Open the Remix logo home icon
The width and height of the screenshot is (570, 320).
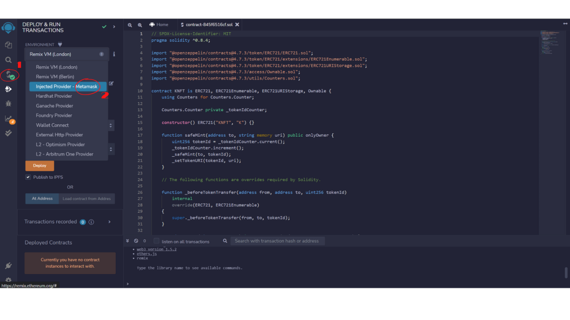pyautogui.click(x=8, y=28)
